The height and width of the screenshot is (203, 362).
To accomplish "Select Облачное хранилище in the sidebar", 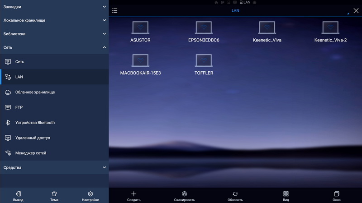I will [35, 92].
